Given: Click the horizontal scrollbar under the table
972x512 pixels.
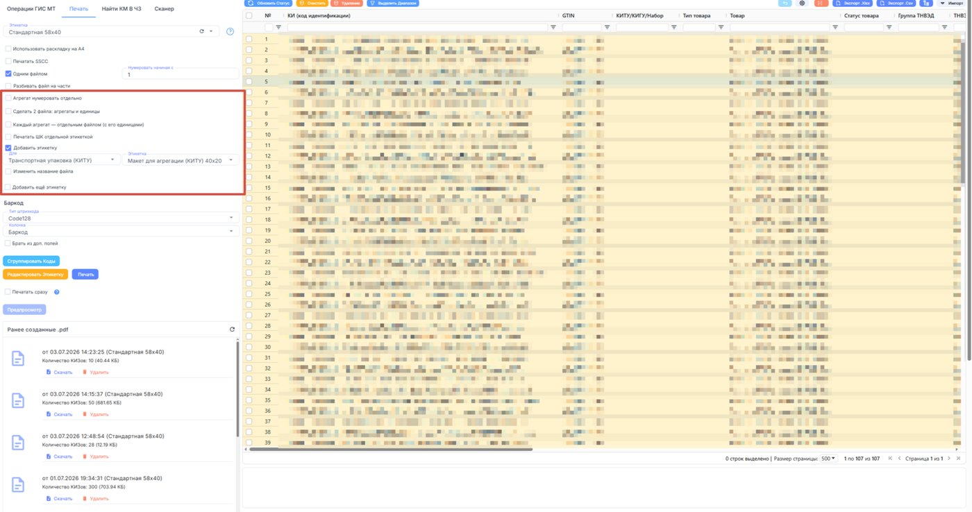Looking at the screenshot, I should (x=391, y=449).
